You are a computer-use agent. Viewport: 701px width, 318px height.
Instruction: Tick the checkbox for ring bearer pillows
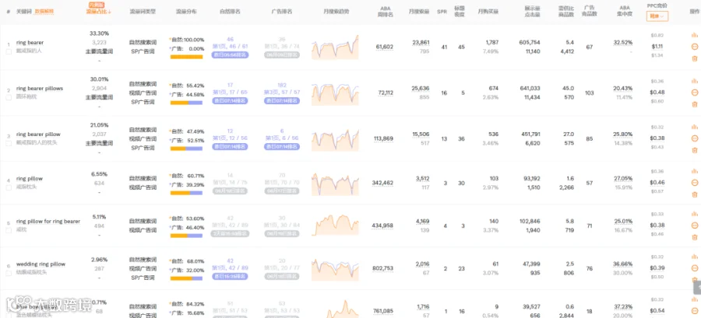pos(9,97)
